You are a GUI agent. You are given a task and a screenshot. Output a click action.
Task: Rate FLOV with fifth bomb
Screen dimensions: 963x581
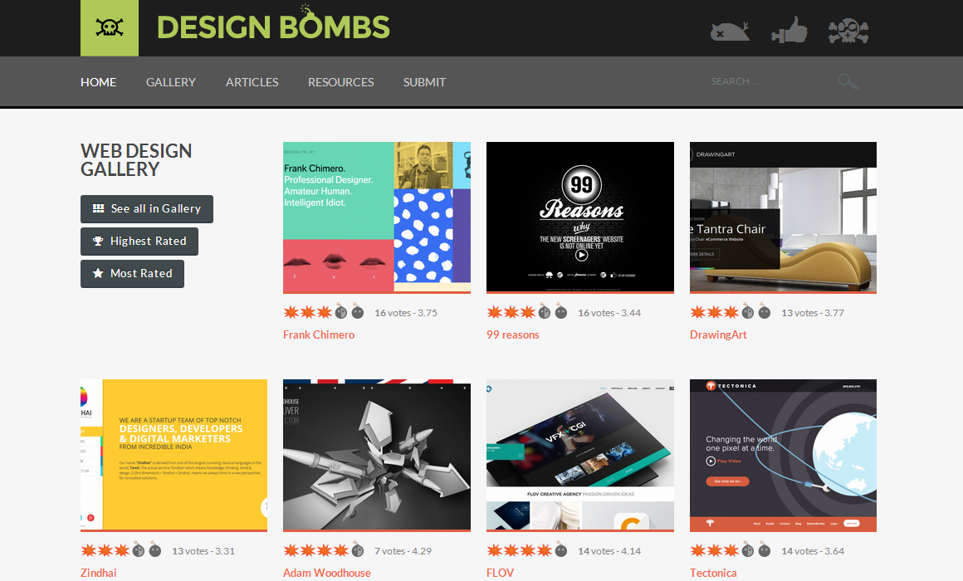(560, 550)
